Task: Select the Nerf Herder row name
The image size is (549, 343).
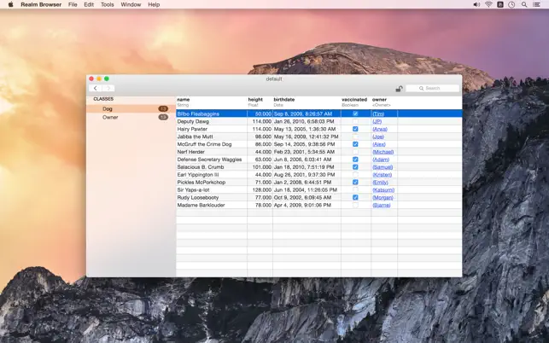Action: tap(191, 152)
